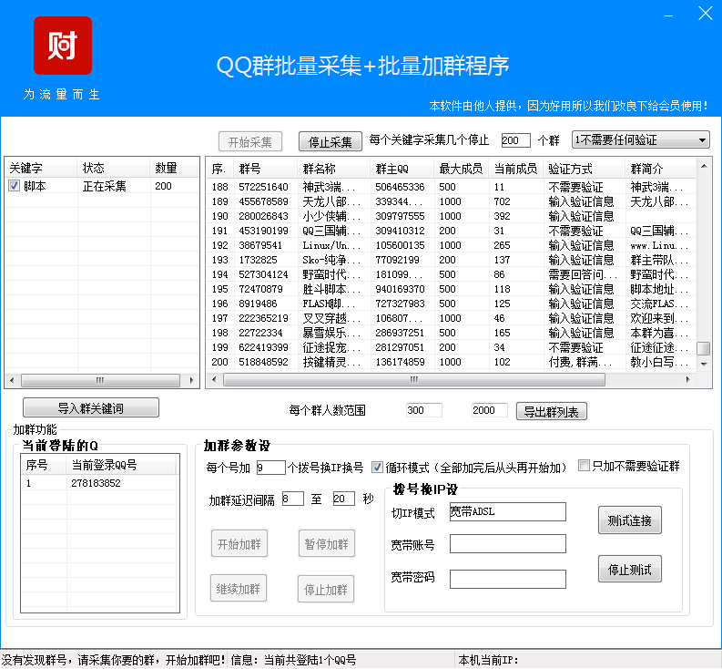Click the 导入群关键词 button
722x669 pixels.
[91, 407]
